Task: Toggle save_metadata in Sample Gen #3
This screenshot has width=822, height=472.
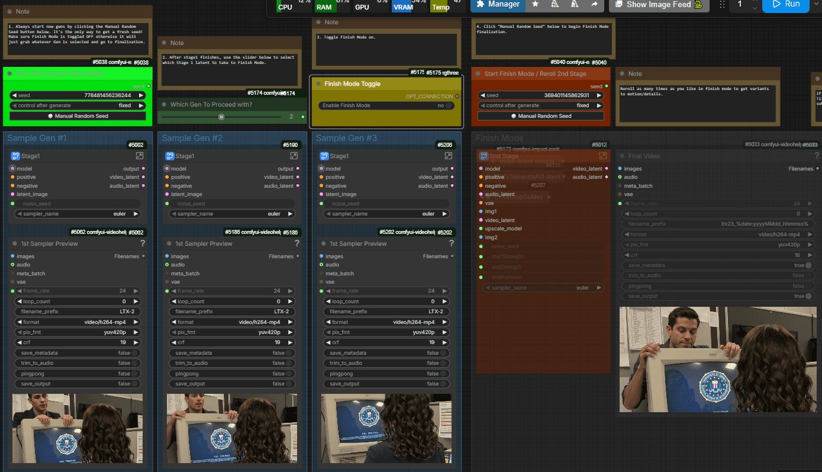Action: click(x=444, y=353)
